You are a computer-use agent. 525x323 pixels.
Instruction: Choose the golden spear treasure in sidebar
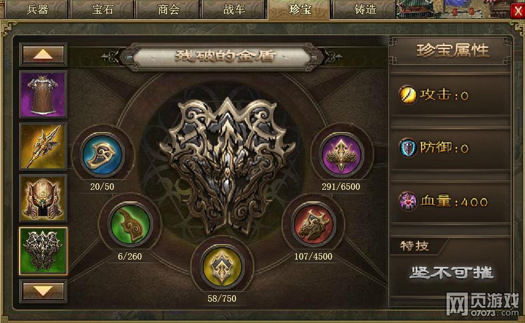[43, 147]
